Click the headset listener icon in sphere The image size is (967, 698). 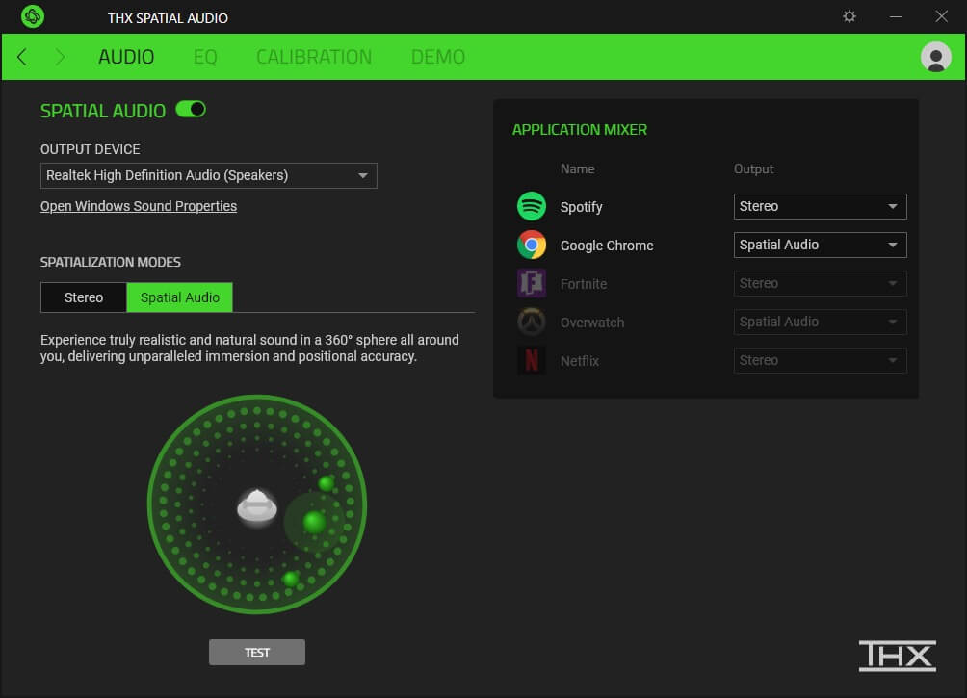click(257, 505)
